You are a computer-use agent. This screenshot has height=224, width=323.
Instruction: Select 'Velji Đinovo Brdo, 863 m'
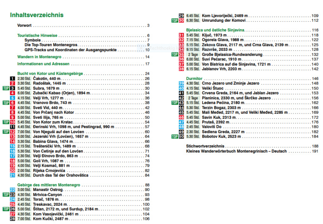pyautogui.click(x=55, y=156)
